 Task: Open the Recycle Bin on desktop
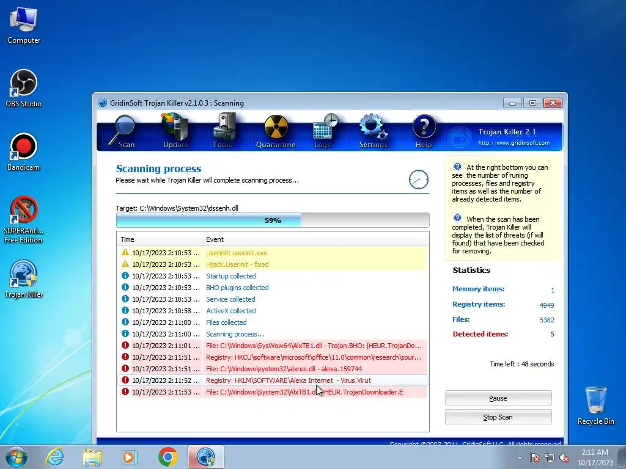pos(595,405)
